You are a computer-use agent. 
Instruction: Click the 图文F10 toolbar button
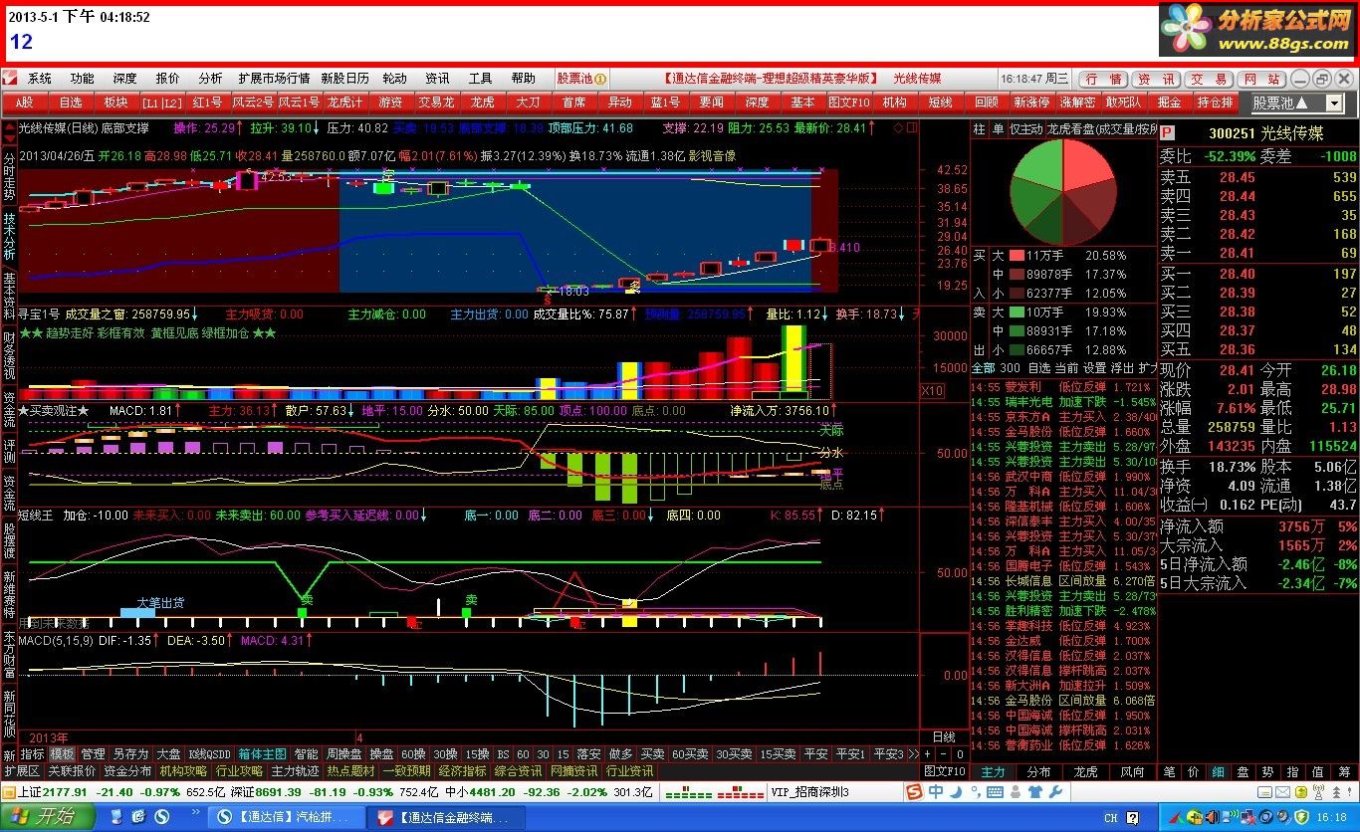[849, 102]
